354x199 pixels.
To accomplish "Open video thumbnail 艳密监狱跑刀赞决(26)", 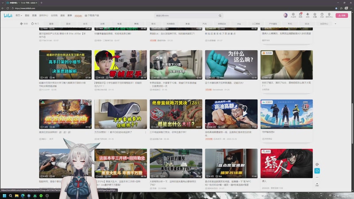I will pos(176,114).
